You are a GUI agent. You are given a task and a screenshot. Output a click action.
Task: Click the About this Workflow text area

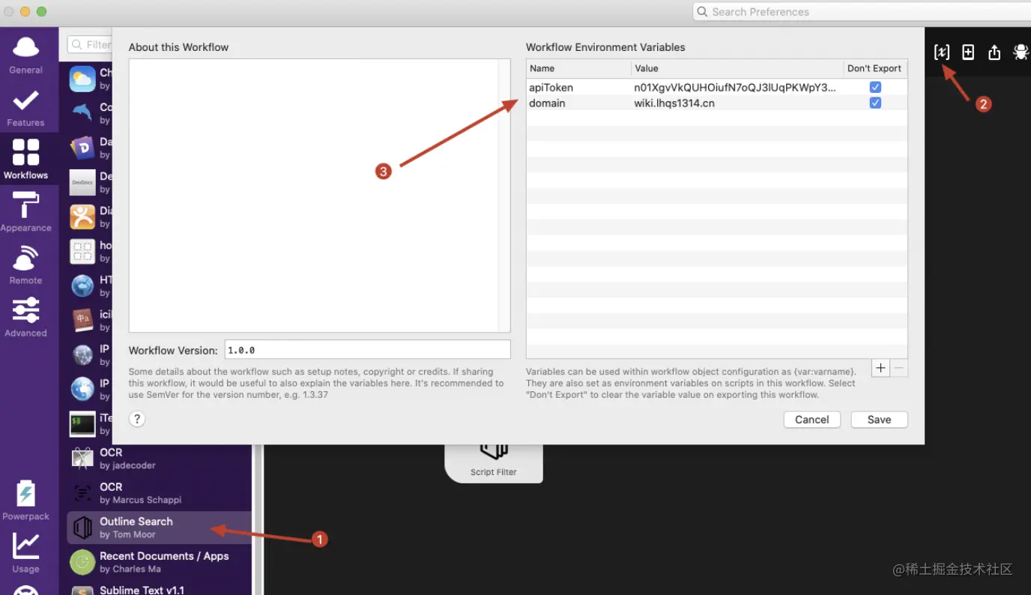pyautogui.click(x=319, y=196)
